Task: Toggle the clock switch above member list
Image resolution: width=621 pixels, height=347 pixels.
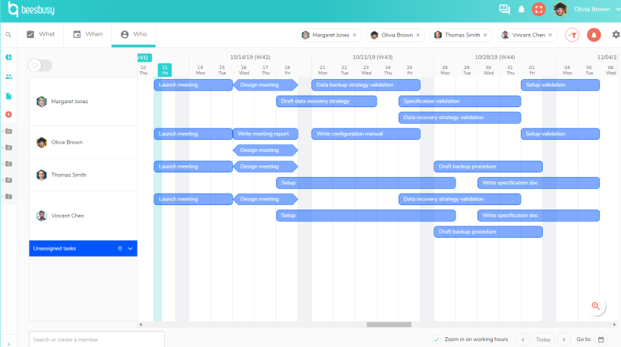Action: point(40,65)
